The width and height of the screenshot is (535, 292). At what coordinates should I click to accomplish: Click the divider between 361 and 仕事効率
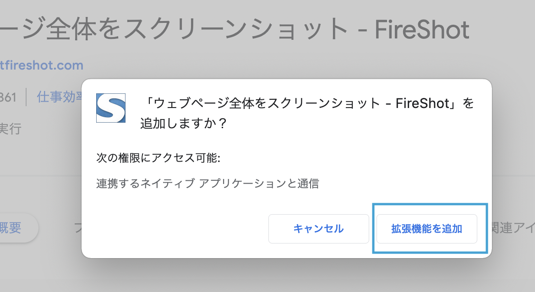pos(27,97)
